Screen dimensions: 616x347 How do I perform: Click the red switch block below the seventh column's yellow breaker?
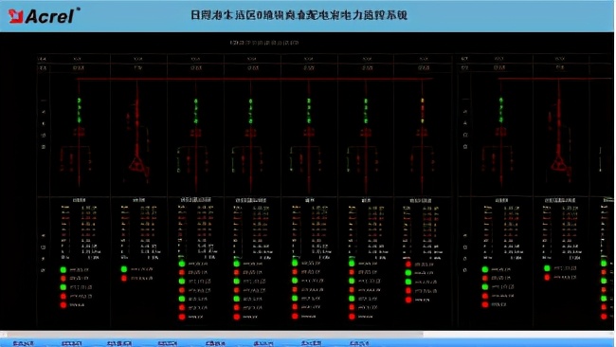(423, 132)
